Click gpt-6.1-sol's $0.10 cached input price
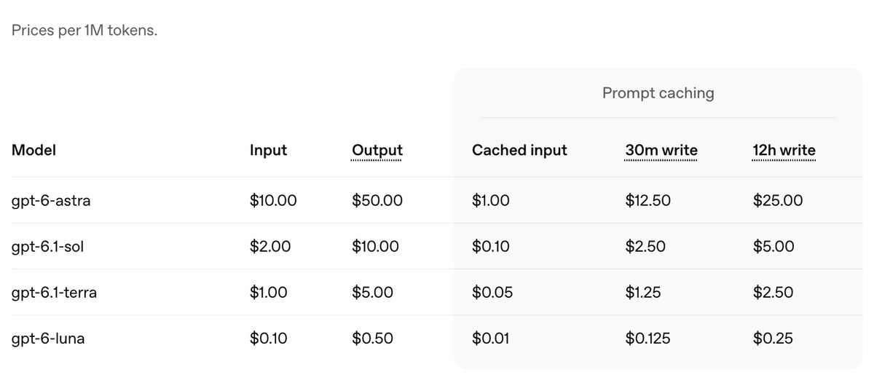 point(491,246)
